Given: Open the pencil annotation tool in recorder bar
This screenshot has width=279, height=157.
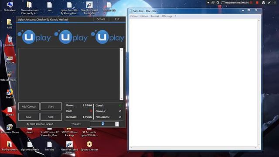Looking at the screenshot, I should pyautogui.click(x=269, y=3).
